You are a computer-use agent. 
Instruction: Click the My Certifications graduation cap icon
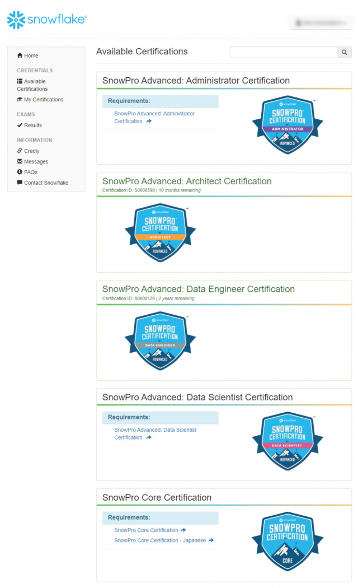pyautogui.click(x=20, y=99)
